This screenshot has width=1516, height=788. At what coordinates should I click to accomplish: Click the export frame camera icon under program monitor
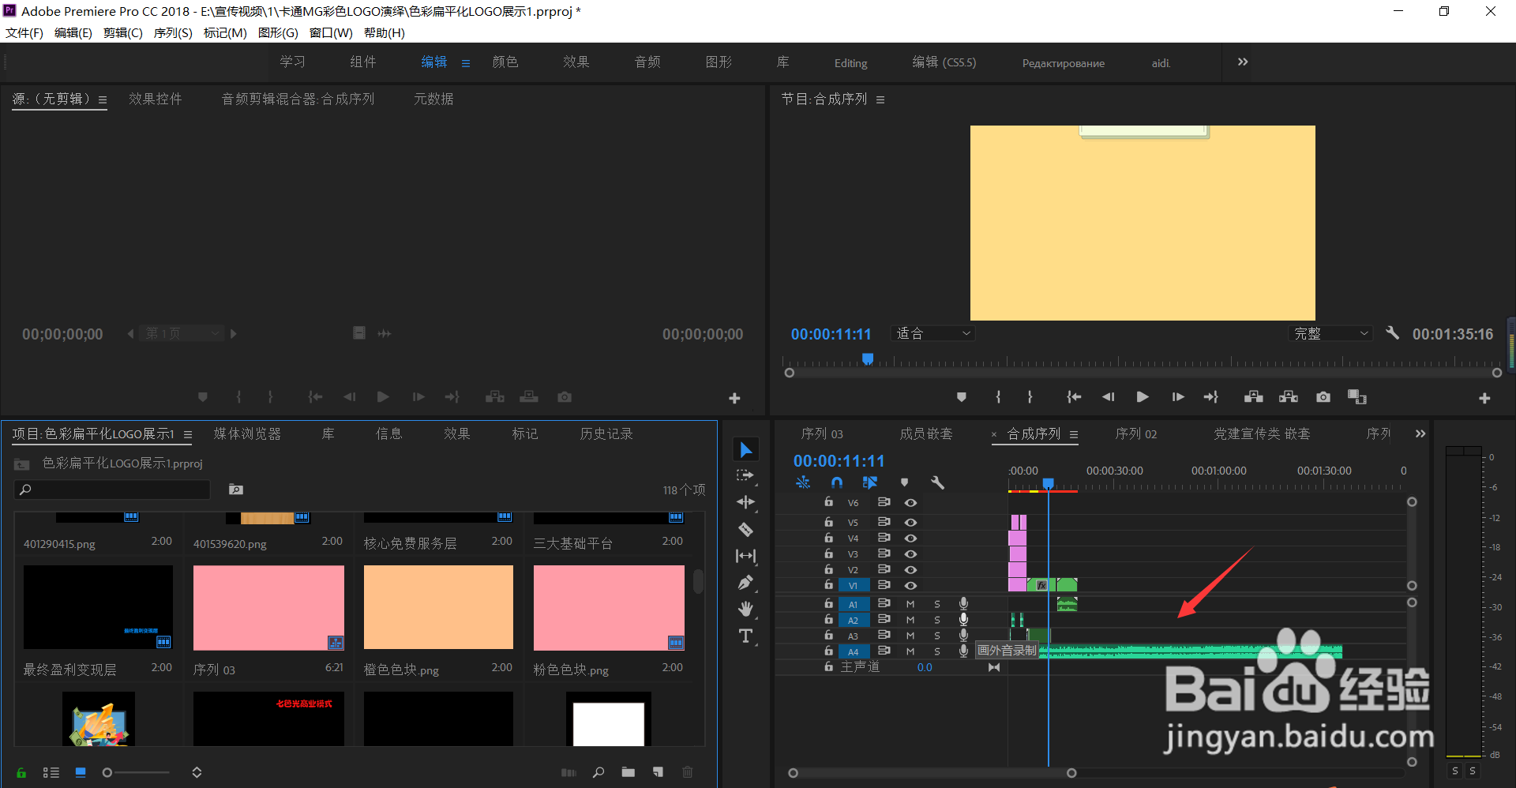point(1323,397)
